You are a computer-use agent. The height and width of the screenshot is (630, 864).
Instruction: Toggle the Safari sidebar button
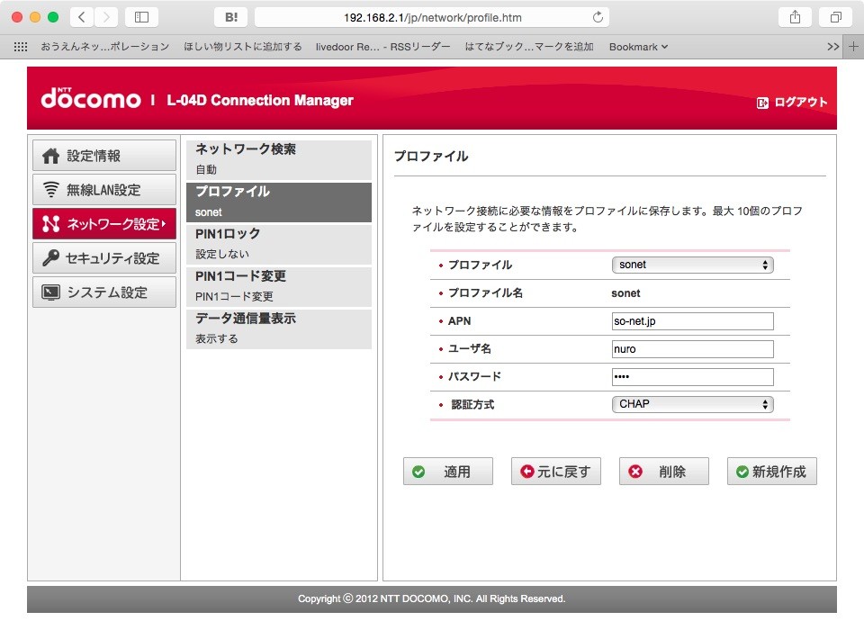(141, 17)
